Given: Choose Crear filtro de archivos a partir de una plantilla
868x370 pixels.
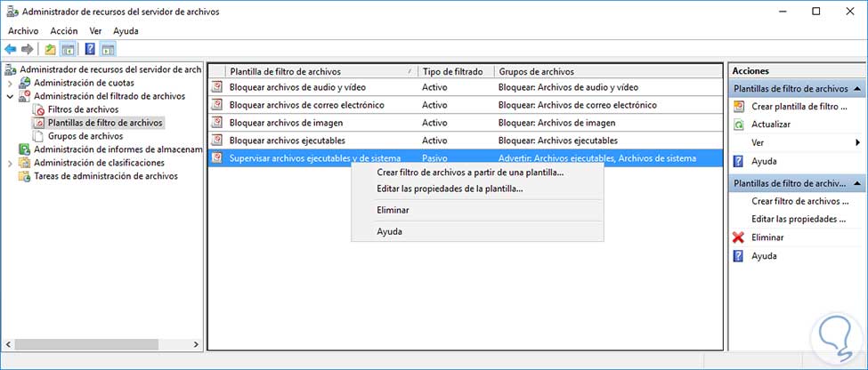Looking at the screenshot, I should click(470, 173).
